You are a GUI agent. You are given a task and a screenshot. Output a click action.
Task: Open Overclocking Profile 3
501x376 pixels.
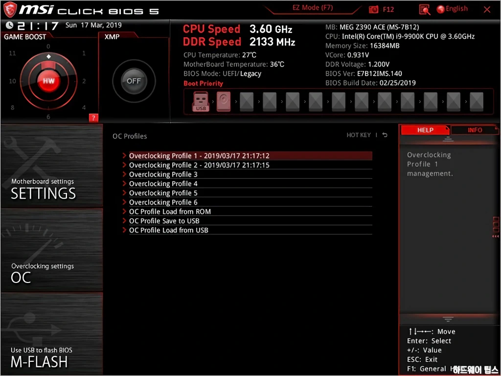[x=250, y=174]
